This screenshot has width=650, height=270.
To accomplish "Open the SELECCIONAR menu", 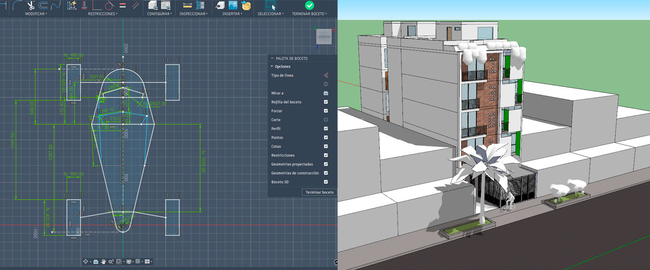I will coord(270,14).
